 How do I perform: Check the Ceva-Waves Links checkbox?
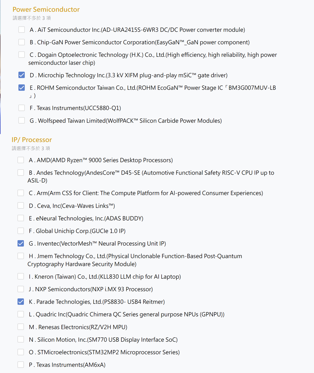click(21, 205)
